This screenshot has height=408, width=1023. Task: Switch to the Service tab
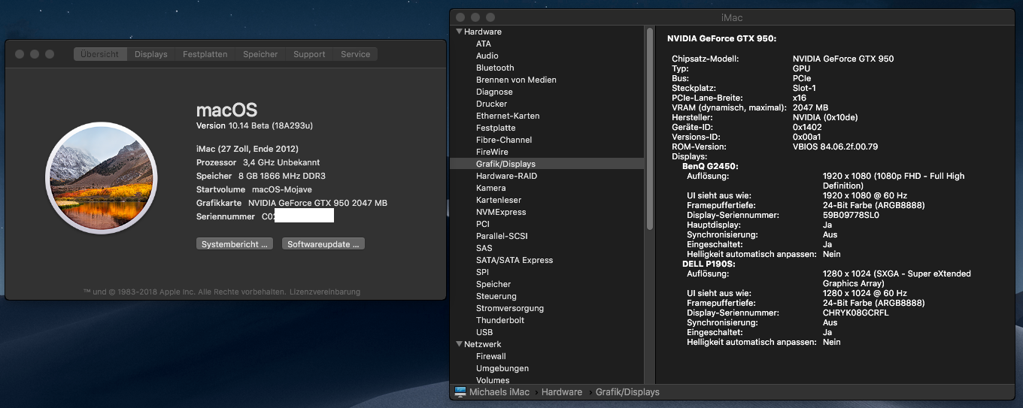tap(355, 54)
